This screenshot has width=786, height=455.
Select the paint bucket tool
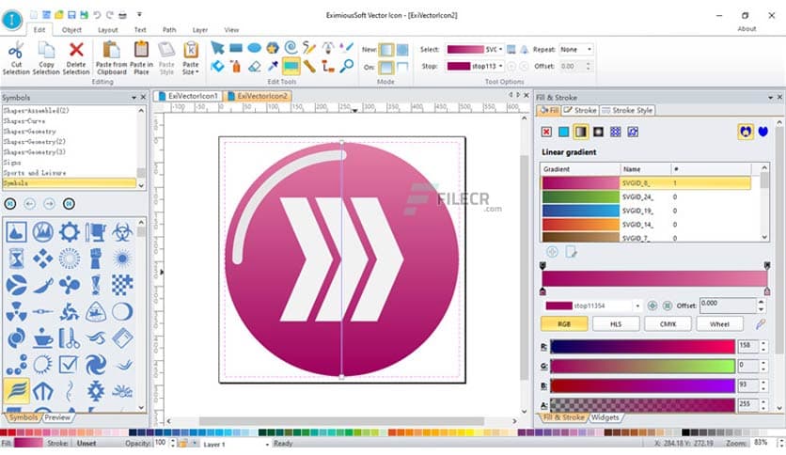pos(217,66)
